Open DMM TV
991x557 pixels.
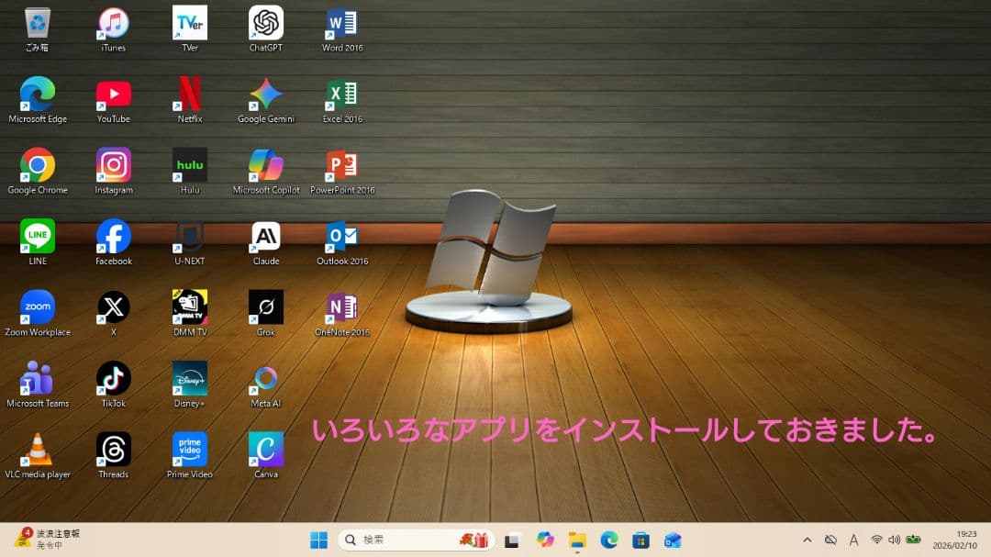pyautogui.click(x=189, y=306)
